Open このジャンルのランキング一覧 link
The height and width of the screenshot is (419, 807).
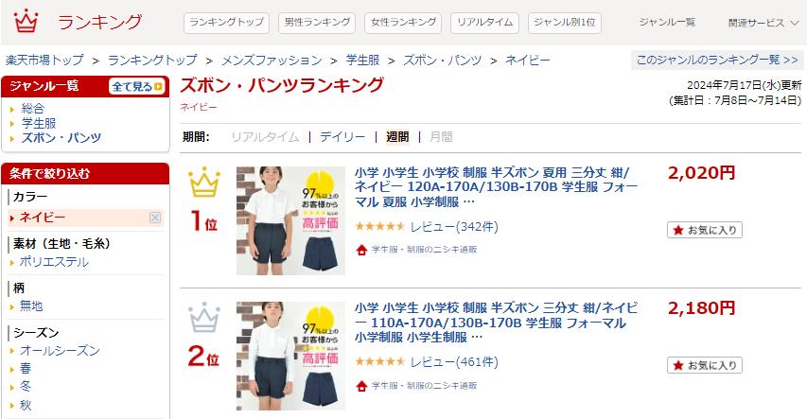click(716, 60)
